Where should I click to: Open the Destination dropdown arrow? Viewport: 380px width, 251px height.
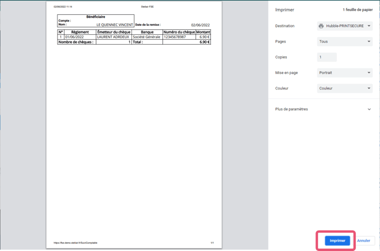click(x=369, y=26)
